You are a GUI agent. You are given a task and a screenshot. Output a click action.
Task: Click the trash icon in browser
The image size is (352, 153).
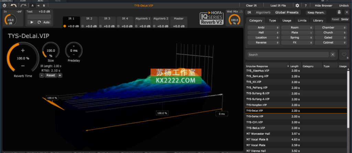coord(339,12)
